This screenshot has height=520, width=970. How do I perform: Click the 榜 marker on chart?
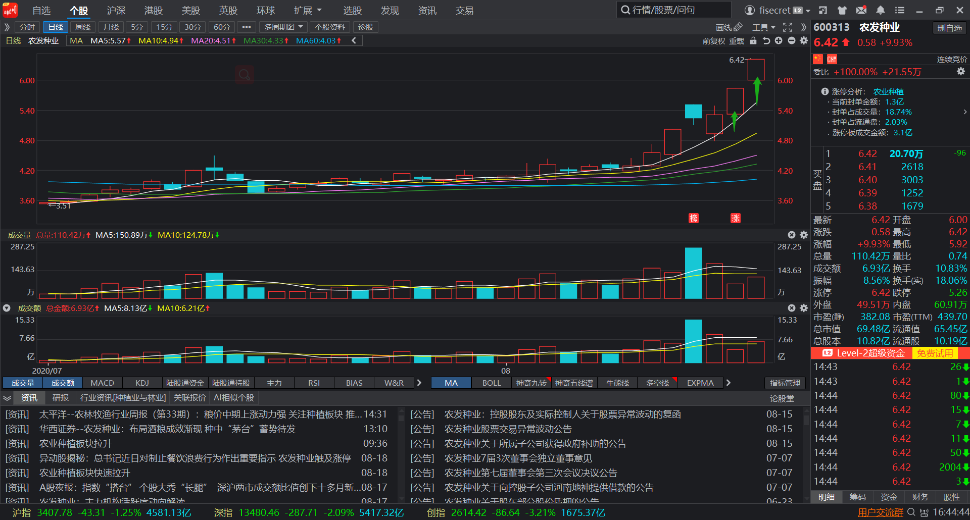point(694,218)
